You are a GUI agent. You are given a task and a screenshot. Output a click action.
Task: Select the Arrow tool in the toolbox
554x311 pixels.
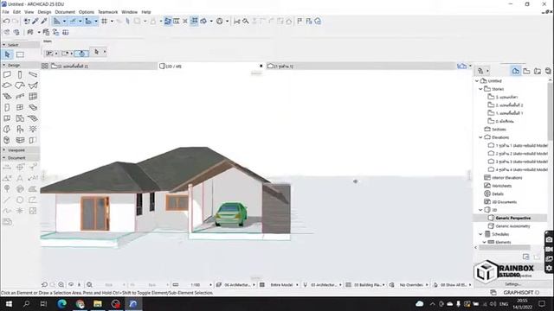coord(8,54)
